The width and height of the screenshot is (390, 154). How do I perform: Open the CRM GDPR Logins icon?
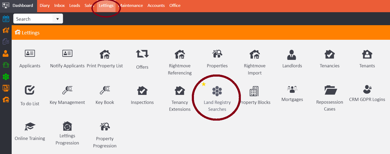pos(367,90)
